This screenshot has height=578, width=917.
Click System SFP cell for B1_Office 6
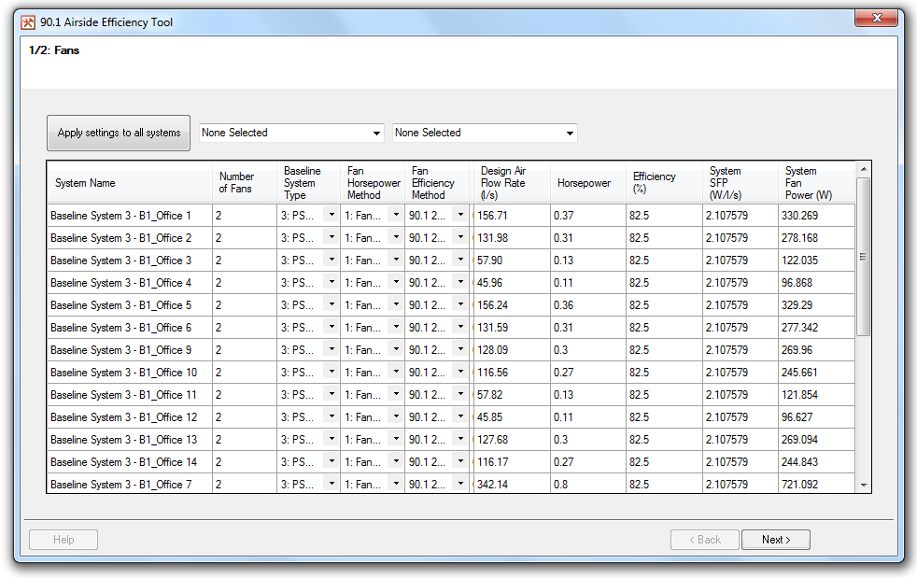pyautogui.click(x=740, y=328)
